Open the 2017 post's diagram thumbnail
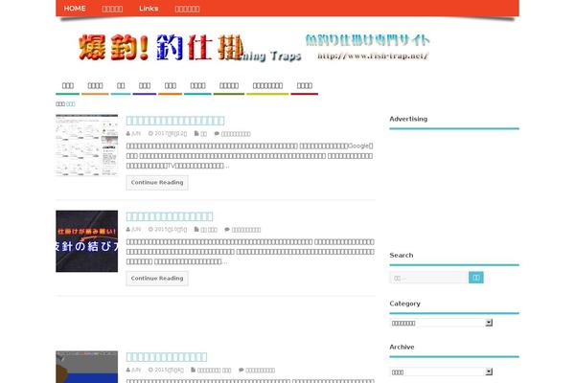 pos(87,146)
